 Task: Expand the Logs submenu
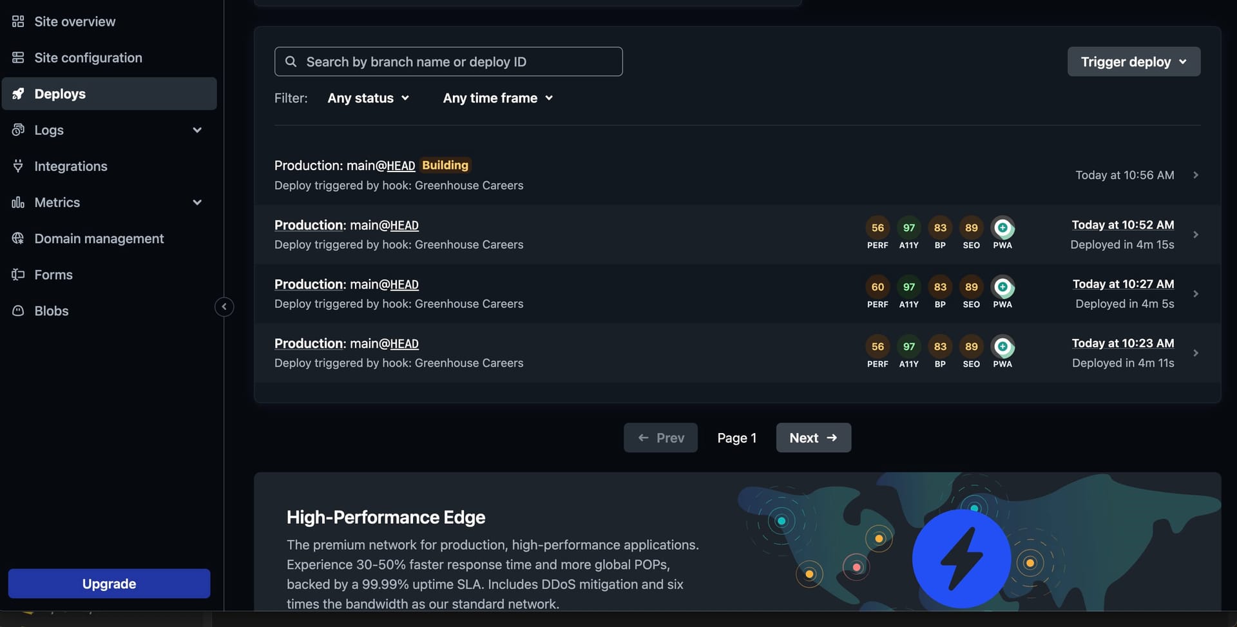tap(197, 130)
